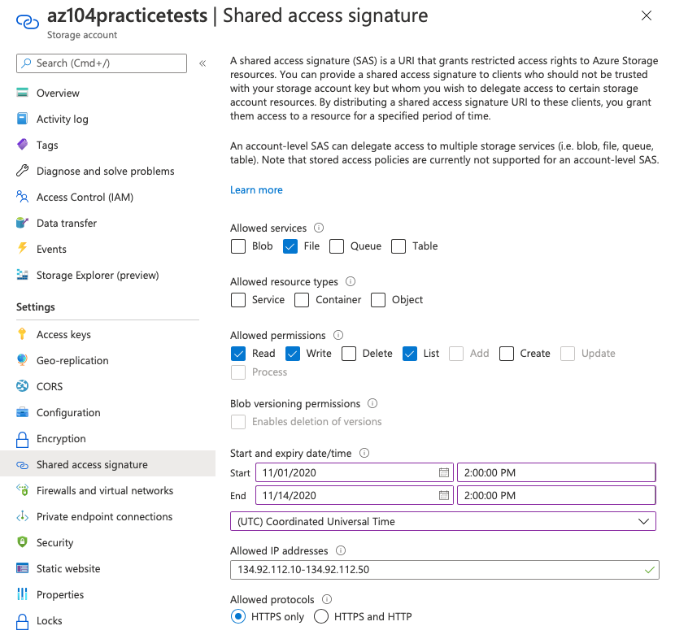The image size is (675, 639).
Task: Open calendar picker for End date
Action: click(444, 495)
